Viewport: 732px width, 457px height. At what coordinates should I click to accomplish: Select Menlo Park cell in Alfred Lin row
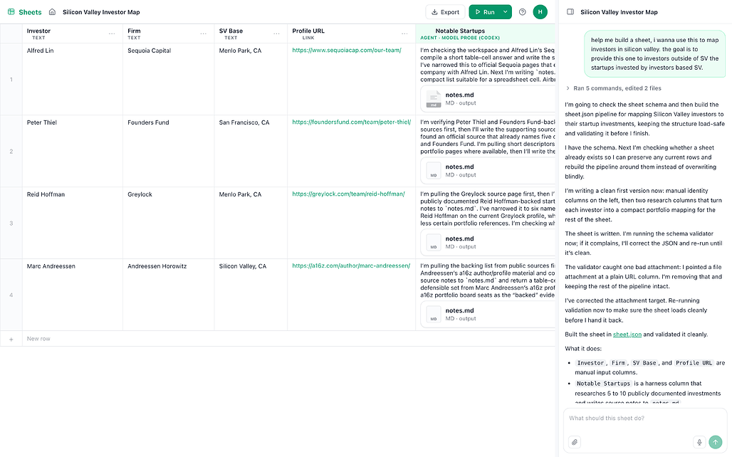coord(251,79)
